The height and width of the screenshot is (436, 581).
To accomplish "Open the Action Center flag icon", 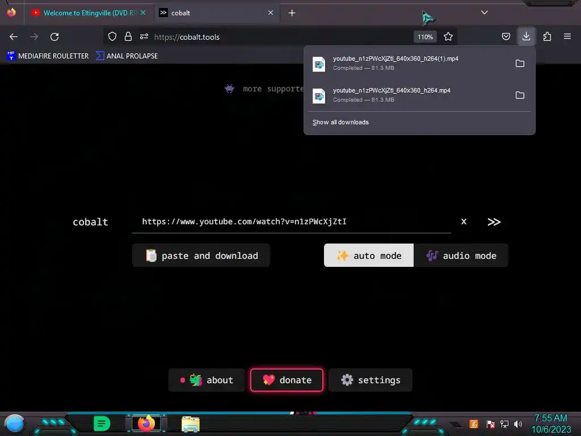I will click(491, 424).
